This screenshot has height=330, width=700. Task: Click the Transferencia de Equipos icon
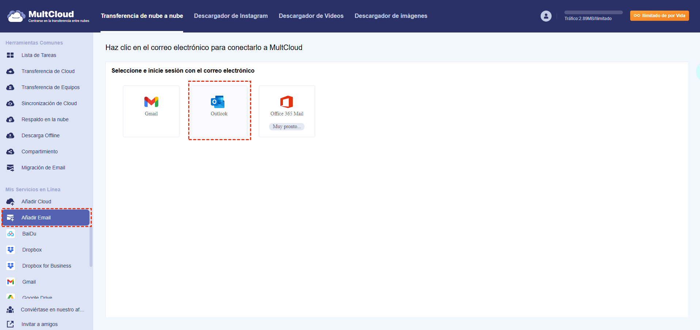click(x=10, y=87)
